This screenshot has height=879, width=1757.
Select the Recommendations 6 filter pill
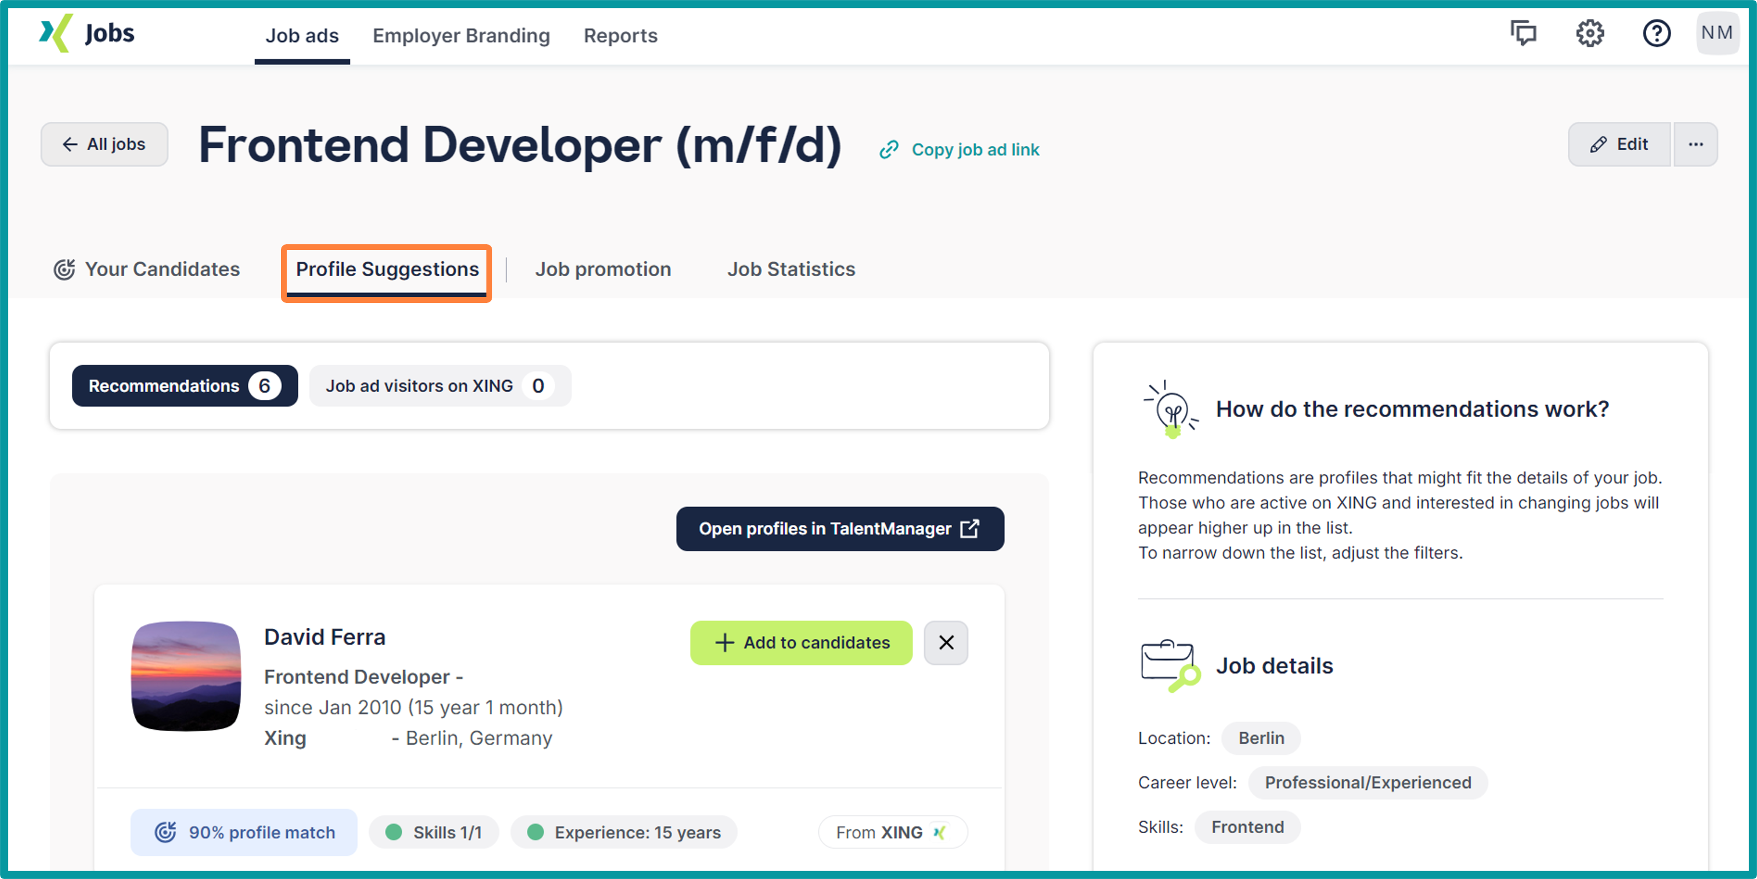pos(185,385)
